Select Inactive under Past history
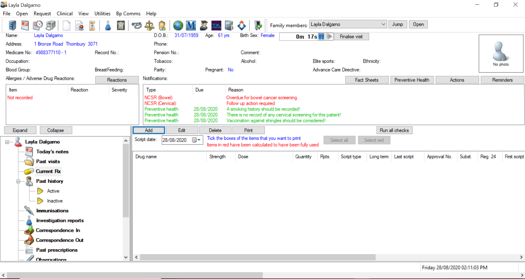Viewport: 525px width, 279px height. 55,201
